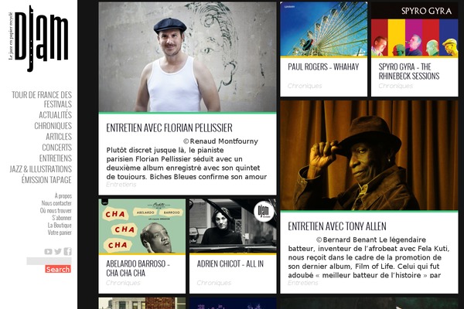
Task: Click the S'abonner link
Action: (62, 218)
